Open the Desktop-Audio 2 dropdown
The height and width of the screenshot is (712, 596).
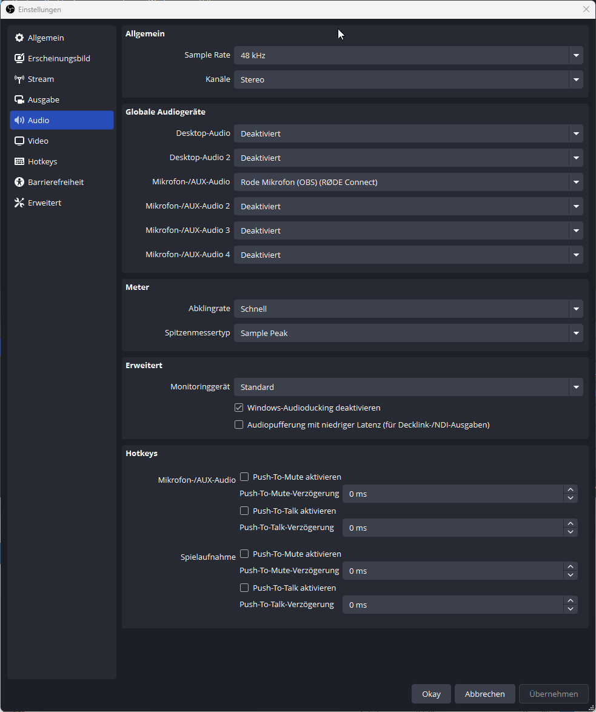coord(408,158)
